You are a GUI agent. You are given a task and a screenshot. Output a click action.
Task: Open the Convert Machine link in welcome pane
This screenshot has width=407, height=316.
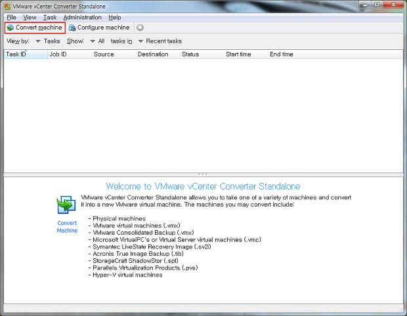(67, 227)
